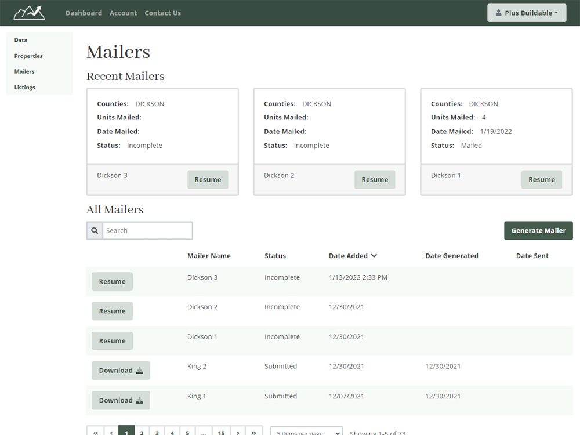Select Listings in sidebar

tap(25, 88)
